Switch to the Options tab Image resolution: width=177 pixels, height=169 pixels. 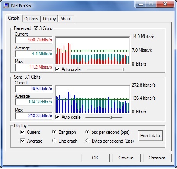click(x=31, y=19)
